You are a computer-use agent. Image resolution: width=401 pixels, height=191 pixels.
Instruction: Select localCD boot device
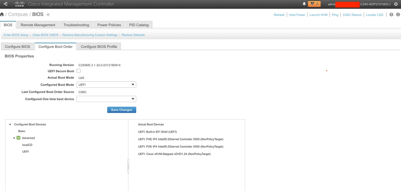pyautogui.click(x=27, y=145)
